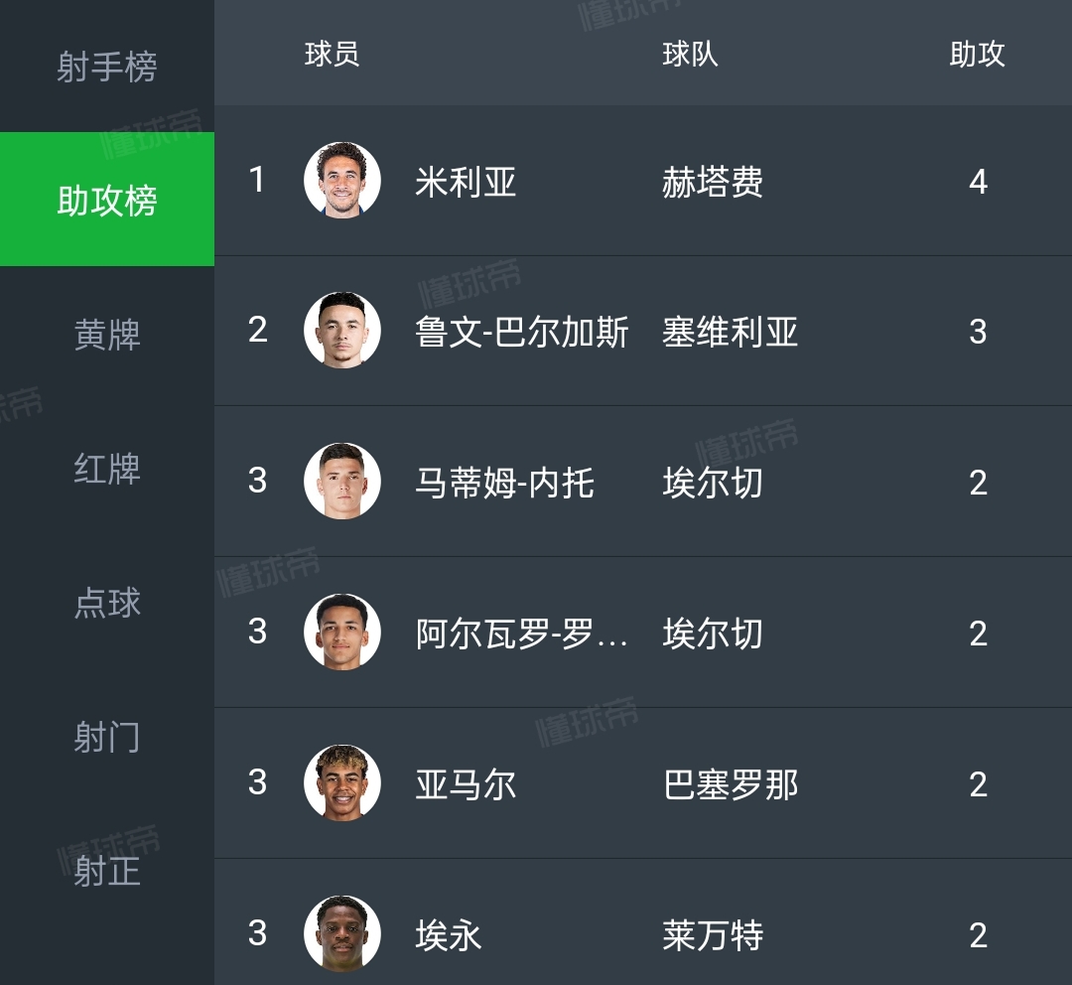The height and width of the screenshot is (985, 1072).
Task: Tap 马蒂姆-内托 player avatar
Action: 342,482
